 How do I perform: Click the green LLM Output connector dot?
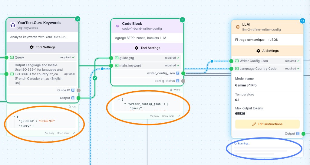(303, 134)
